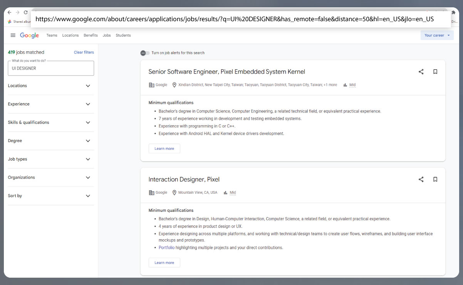Click the browser forward arrow

(17, 12)
